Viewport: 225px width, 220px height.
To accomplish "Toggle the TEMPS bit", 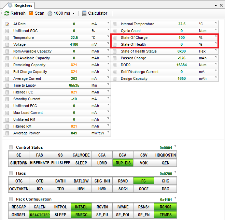I will click(166, 215).
